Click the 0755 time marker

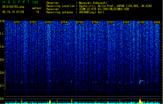[80, 22]
